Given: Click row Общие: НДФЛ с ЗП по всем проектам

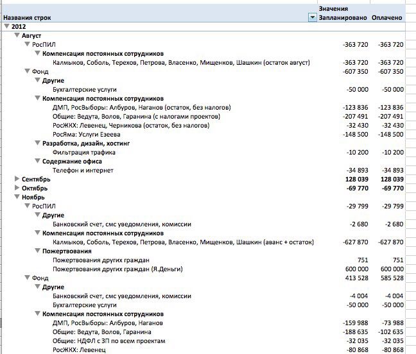Looking at the screenshot, I should coord(108,341).
